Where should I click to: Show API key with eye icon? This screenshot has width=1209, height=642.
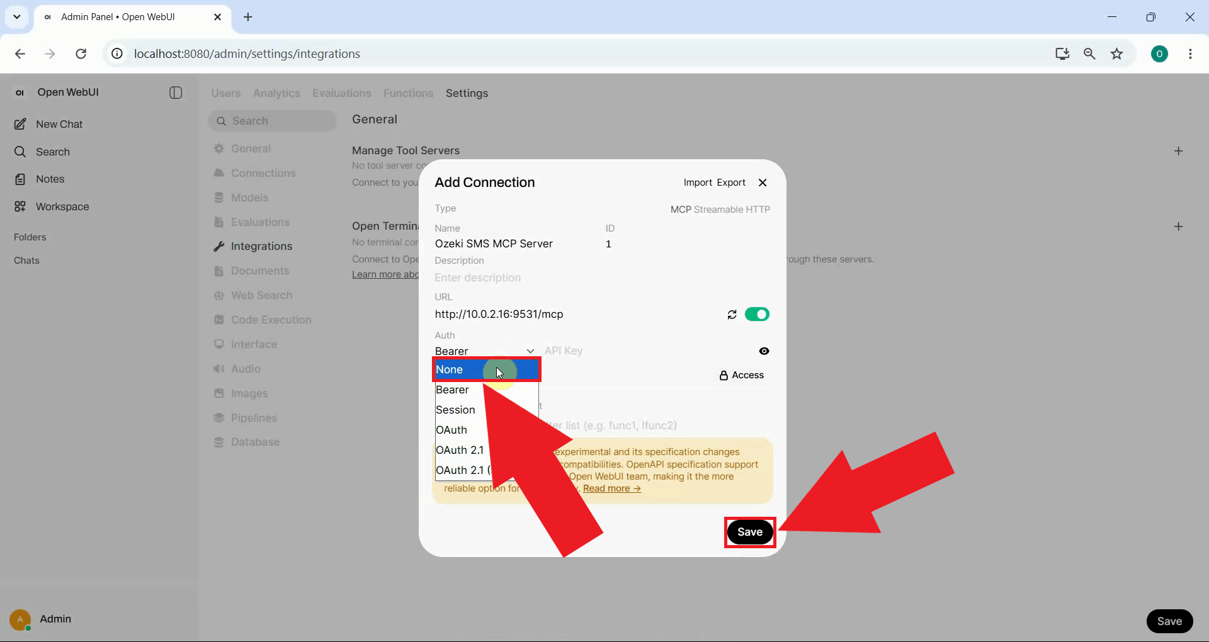(764, 351)
